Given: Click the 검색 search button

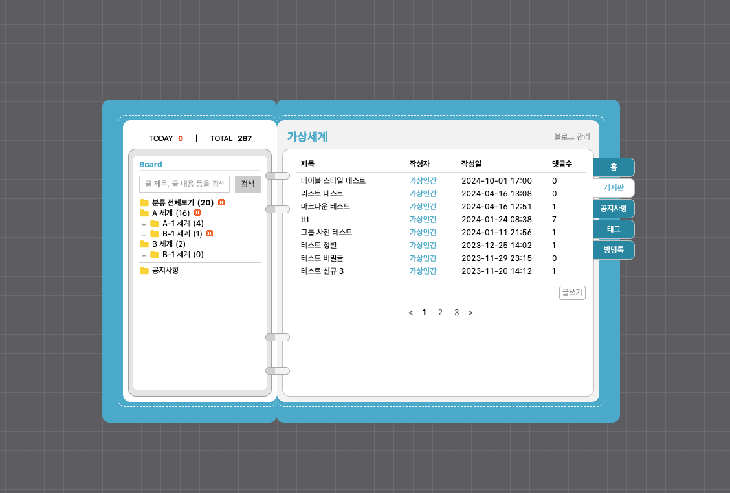Looking at the screenshot, I should [x=247, y=184].
